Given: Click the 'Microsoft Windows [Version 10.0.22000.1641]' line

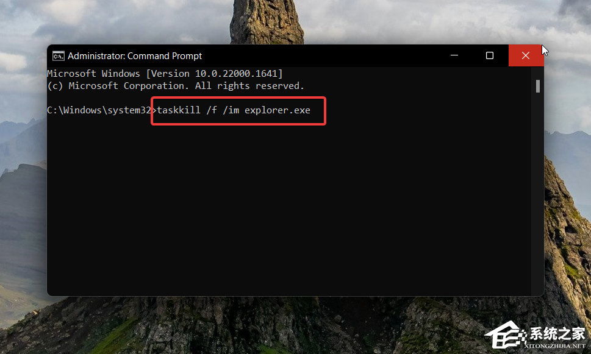Looking at the screenshot, I should (165, 74).
